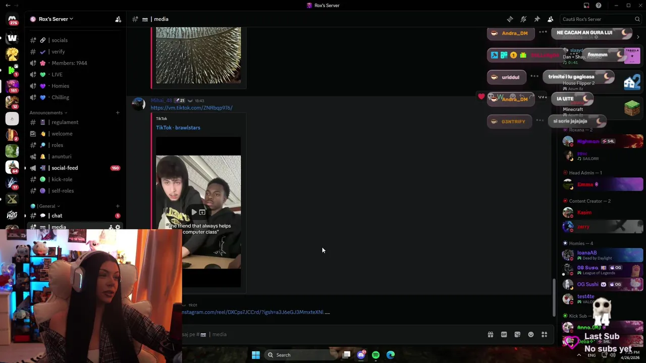The height and width of the screenshot is (363, 646).
Task: Open the Minecraft activity card
Action: [602, 108]
